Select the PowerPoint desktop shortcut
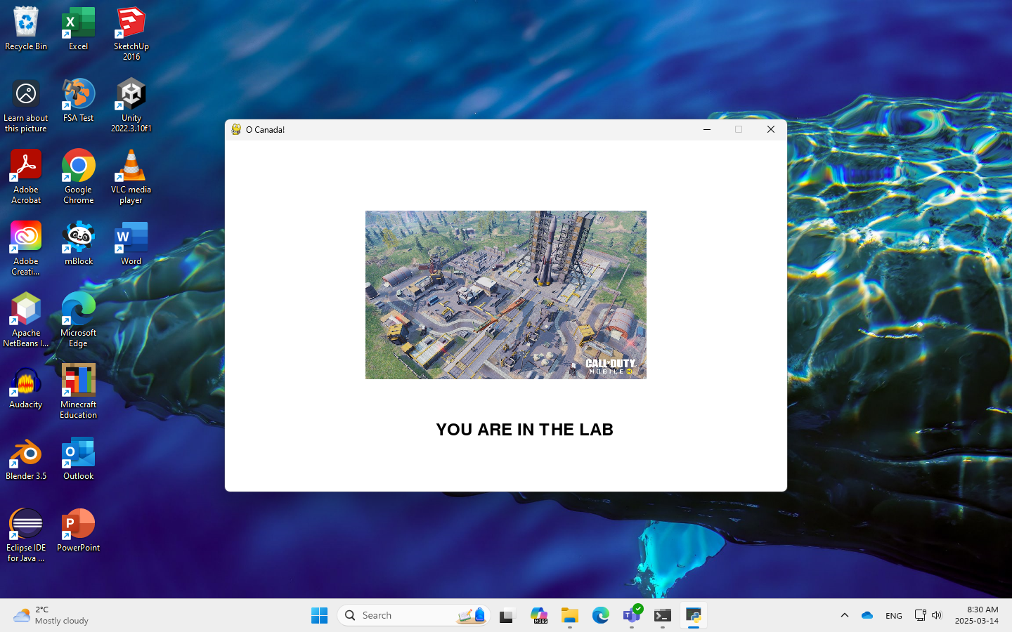This screenshot has height=632, width=1012. [78, 530]
